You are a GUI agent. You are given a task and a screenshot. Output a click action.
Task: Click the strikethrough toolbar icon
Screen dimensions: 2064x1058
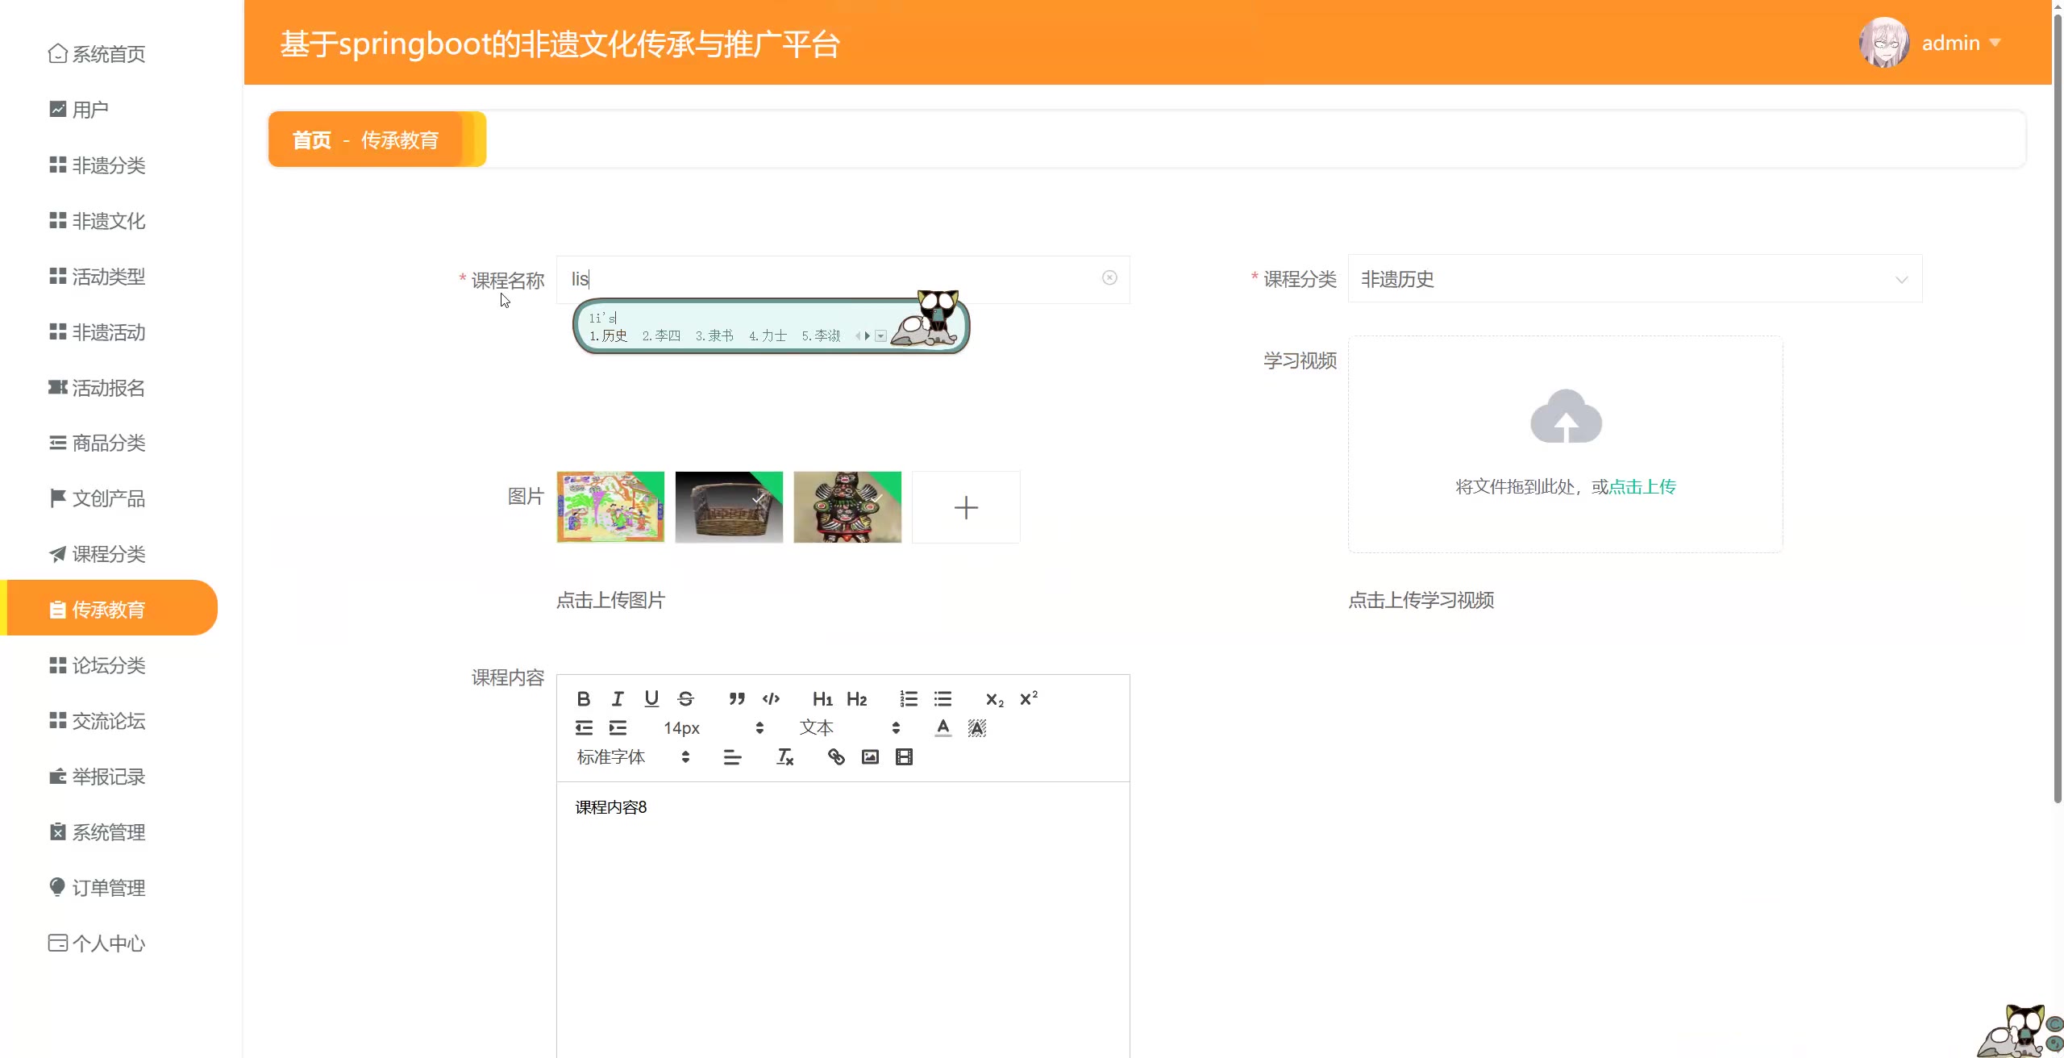pyautogui.click(x=685, y=699)
